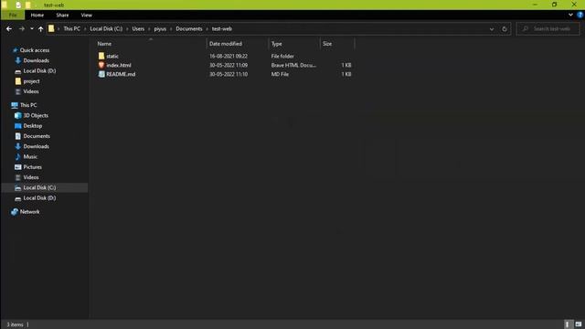This screenshot has height=329, width=585.
Task: Select This PC in the navigation pane
Action: coord(28,105)
